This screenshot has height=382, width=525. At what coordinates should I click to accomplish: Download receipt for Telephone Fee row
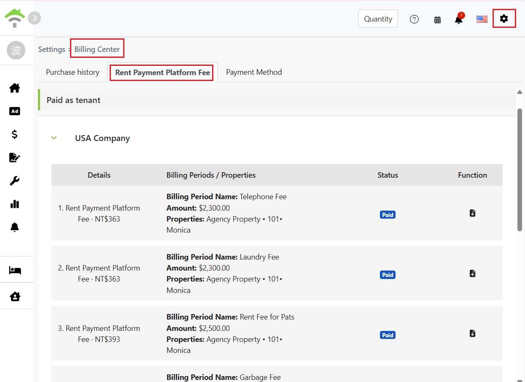tap(473, 213)
